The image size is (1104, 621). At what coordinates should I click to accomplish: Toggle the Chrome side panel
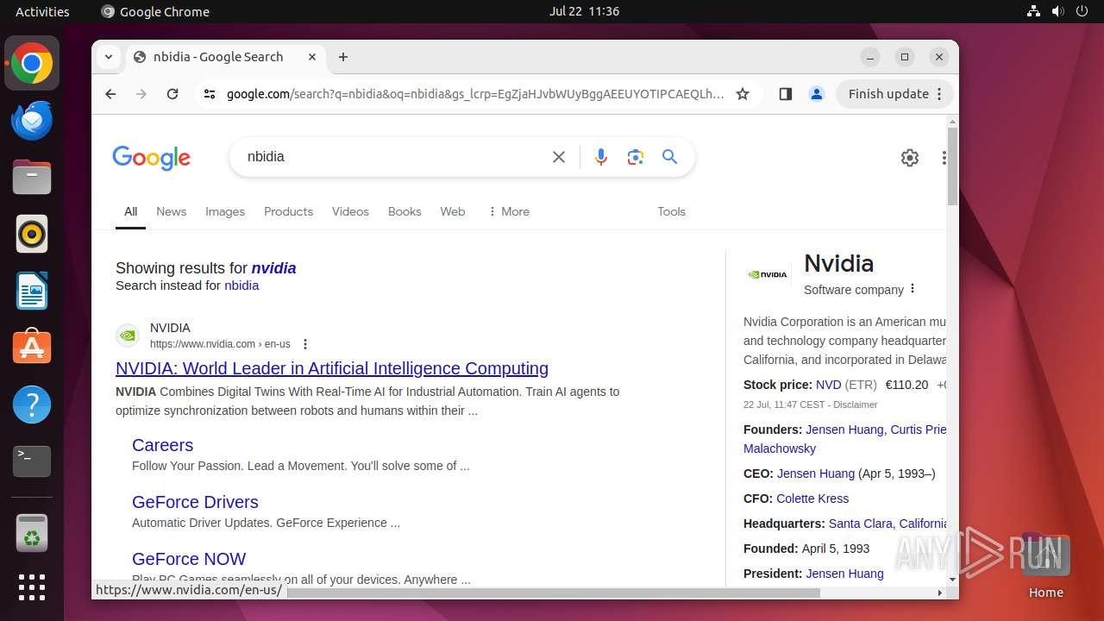(785, 94)
